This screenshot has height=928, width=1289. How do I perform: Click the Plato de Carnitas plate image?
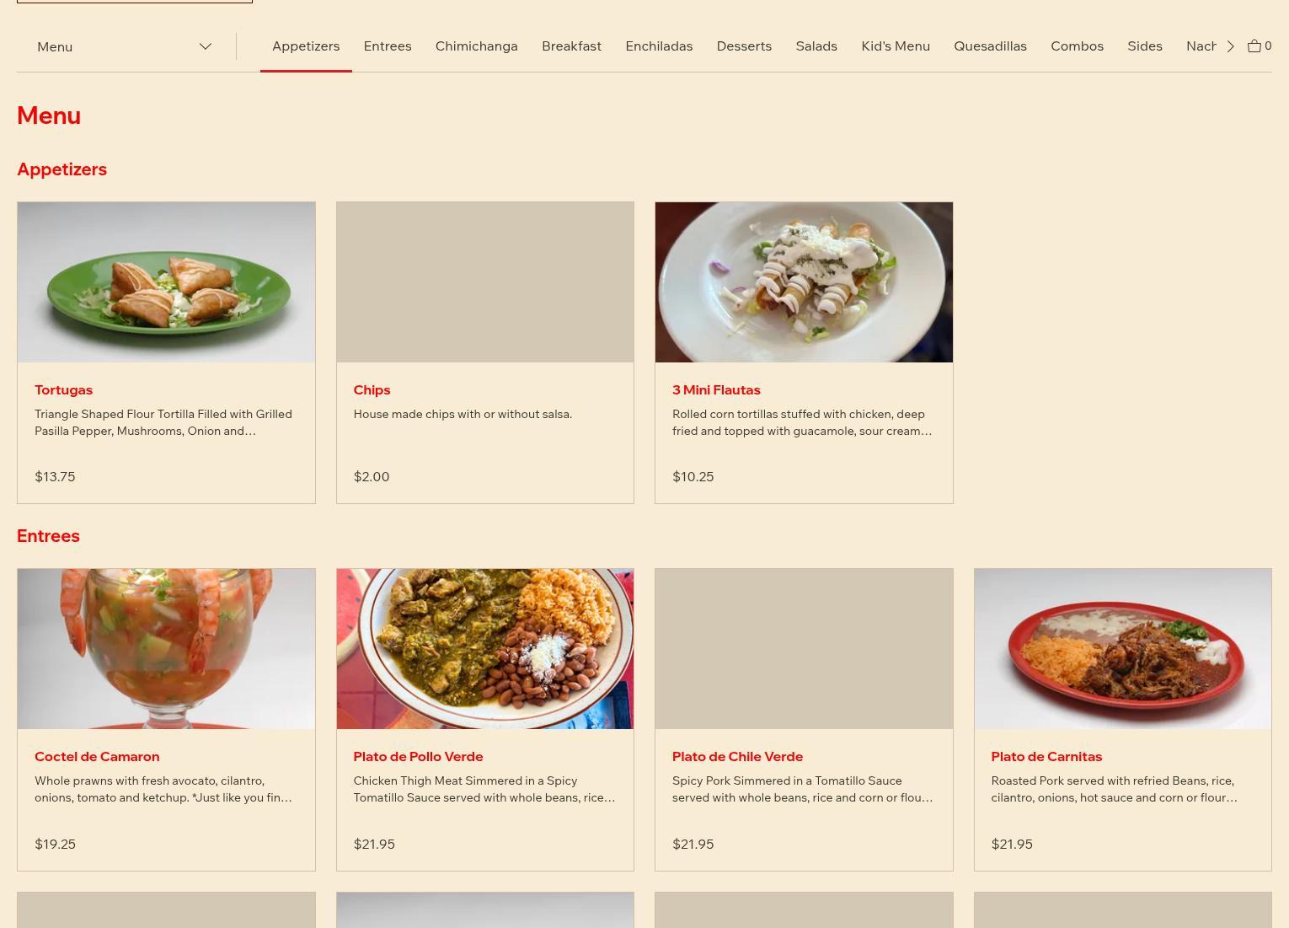click(x=1123, y=649)
